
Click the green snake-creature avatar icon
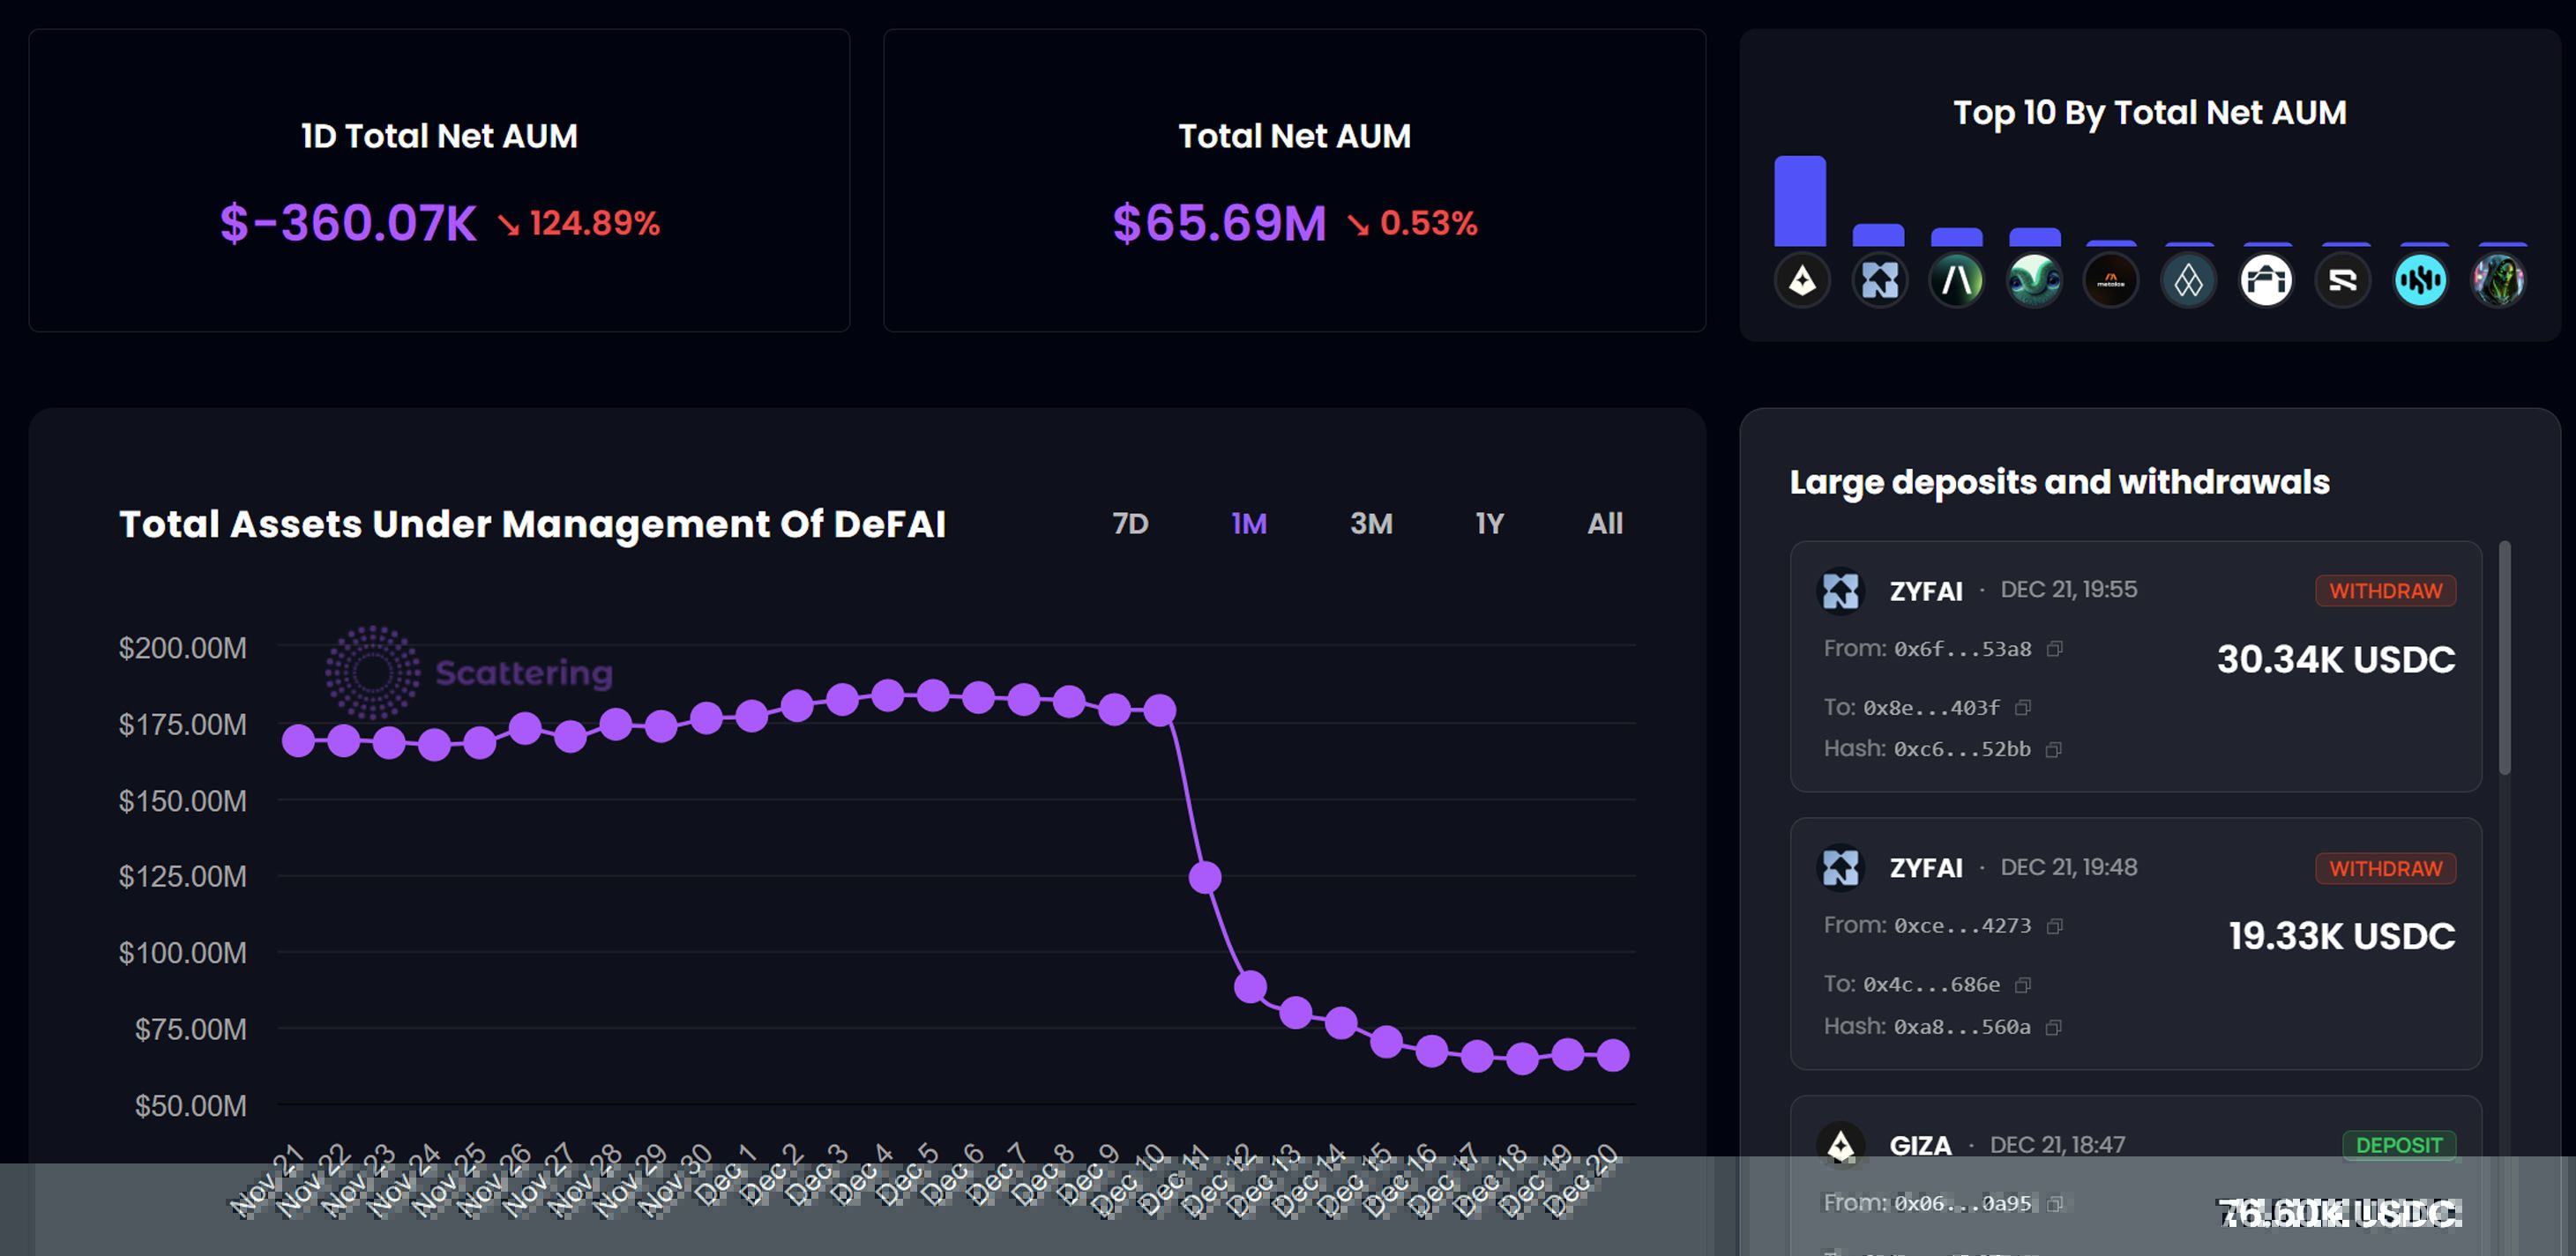tap(2034, 281)
